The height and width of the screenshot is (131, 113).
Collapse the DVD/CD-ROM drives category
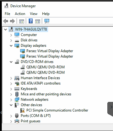click(11, 62)
